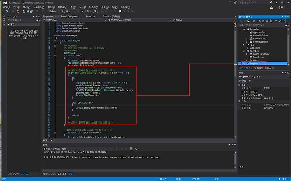Open the 파일(F) menu
Image resolution: width=291 pixels, height=181 pixels.
tap(6, 7)
